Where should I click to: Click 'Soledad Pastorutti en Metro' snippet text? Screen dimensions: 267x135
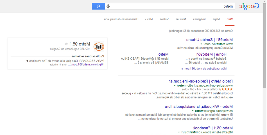tap(206, 58)
